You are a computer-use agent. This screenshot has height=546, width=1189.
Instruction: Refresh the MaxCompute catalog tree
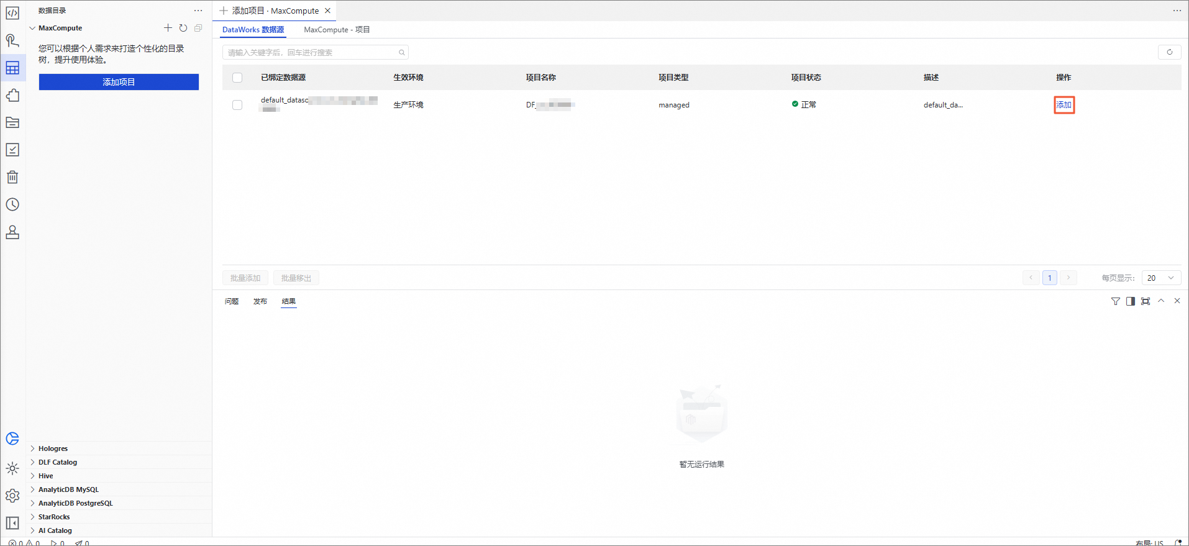[183, 28]
